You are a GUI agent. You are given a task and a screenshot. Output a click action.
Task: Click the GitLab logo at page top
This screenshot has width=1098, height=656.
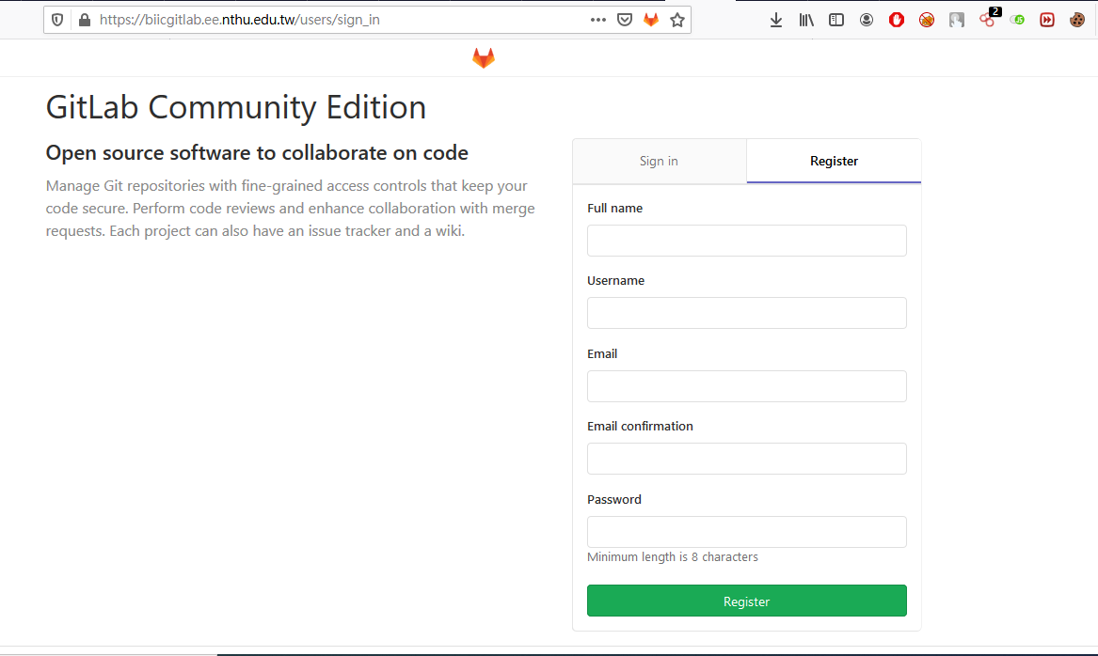click(x=484, y=58)
